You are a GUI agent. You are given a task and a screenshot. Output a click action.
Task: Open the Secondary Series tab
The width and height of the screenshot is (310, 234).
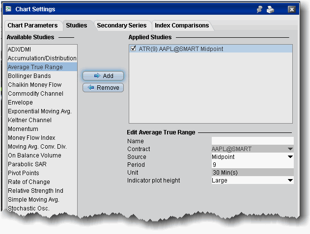121,26
